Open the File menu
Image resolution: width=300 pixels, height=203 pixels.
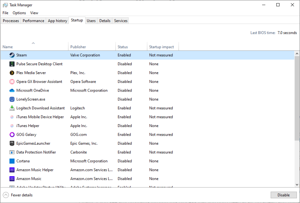point(5,13)
